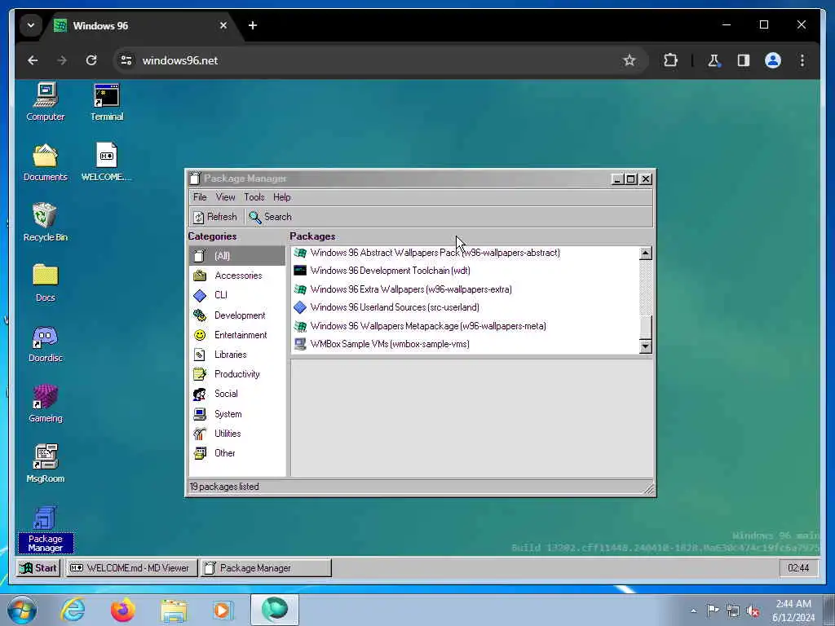Open the Help menu in Package Manager
The height and width of the screenshot is (626, 835).
point(281,197)
